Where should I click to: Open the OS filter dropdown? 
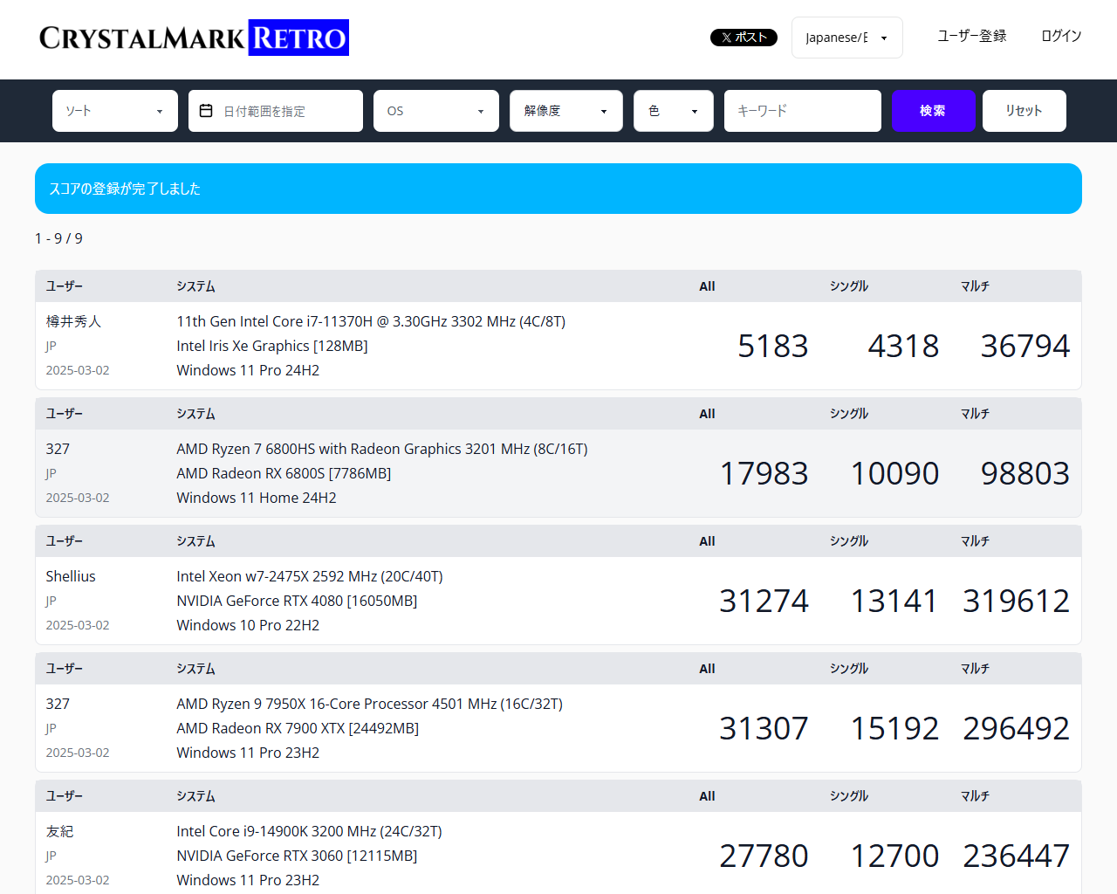point(435,111)
